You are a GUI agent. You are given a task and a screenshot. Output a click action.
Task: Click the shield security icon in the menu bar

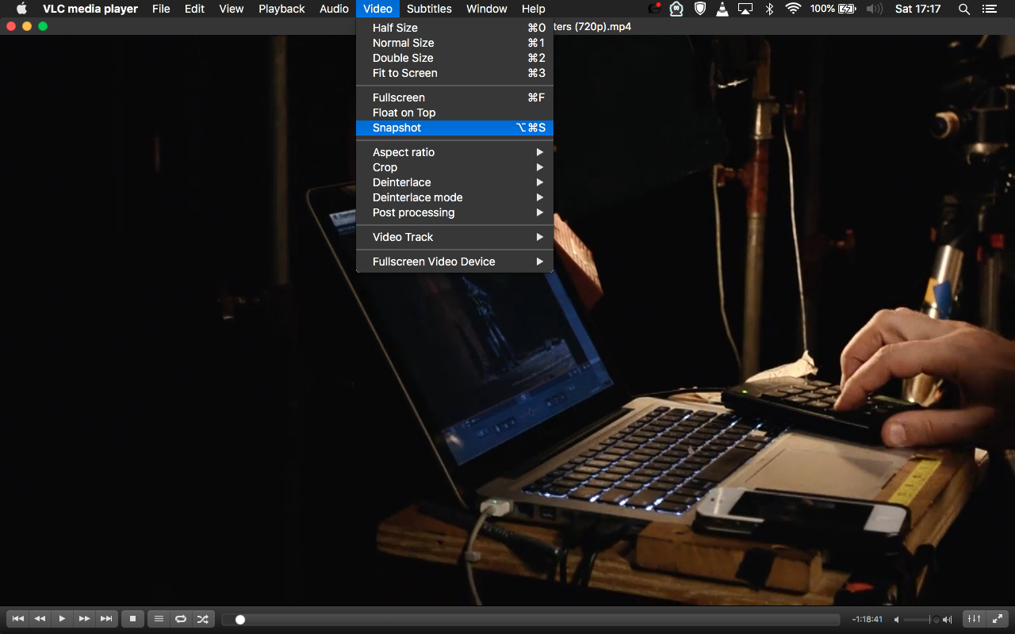click(699, 9)
